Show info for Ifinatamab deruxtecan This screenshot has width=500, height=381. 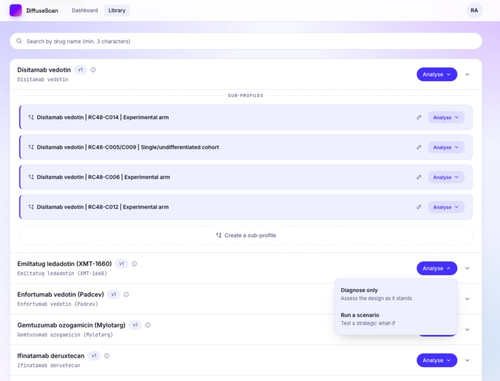[107, 356]
